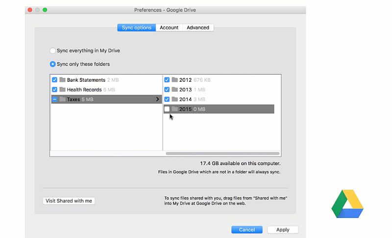Click the Taxes folder icon
This screenshot has height=238, width=392.
(x=63, y=99)
